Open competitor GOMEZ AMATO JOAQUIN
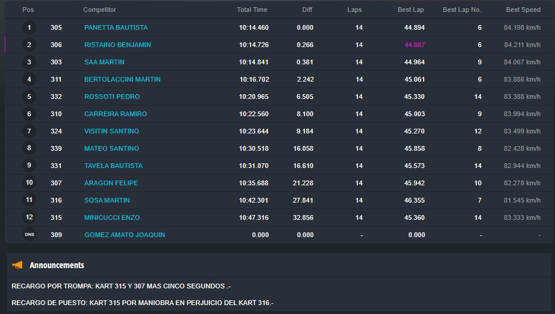The image size is (555, 314). click(x=125, y=235)
